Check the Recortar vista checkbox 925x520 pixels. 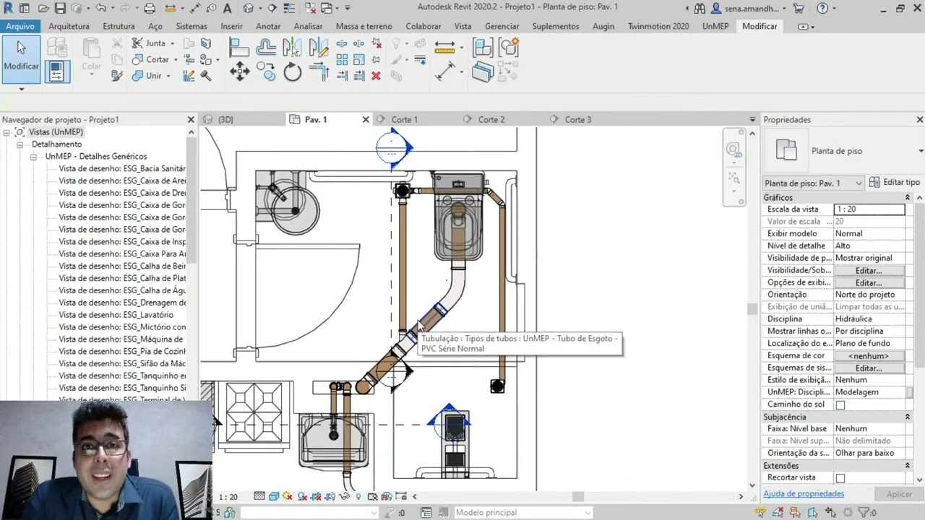pyautogui.click(x=840, y=478)
